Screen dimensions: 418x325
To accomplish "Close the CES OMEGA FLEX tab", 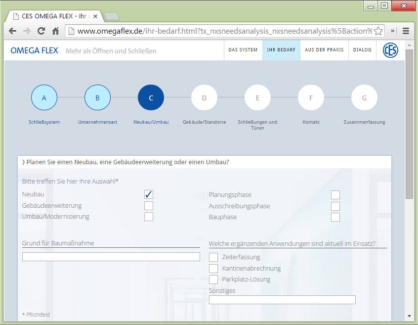I will pyautogui.click(x=95, y=16).
